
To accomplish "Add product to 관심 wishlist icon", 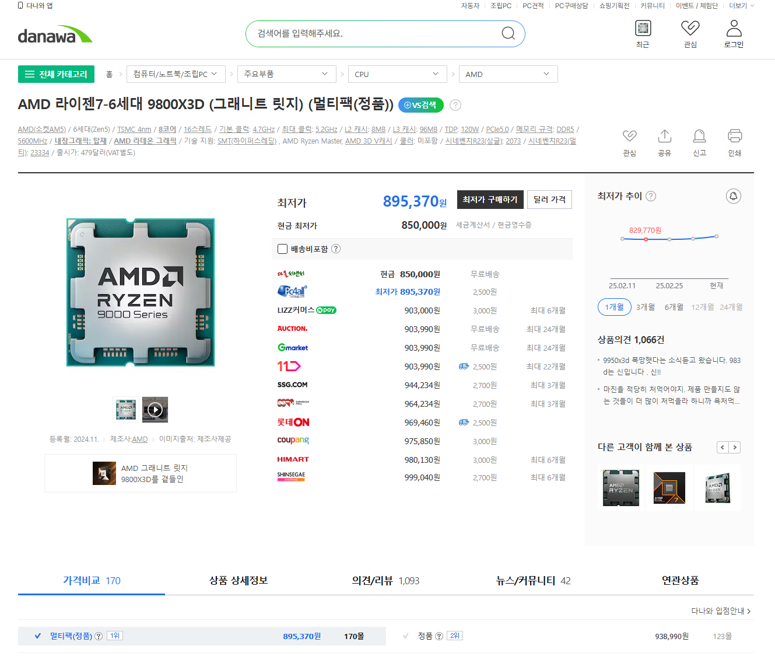I will point(629,136).
